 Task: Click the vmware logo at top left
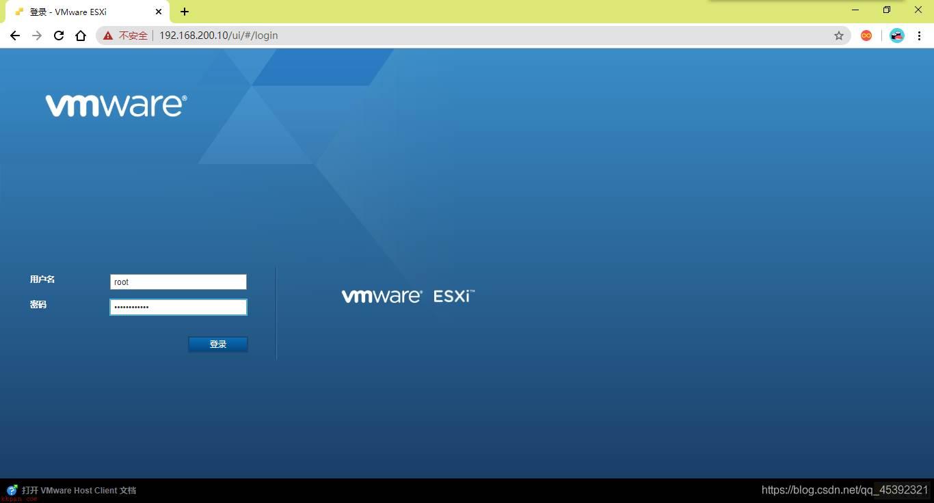(116, 105)
